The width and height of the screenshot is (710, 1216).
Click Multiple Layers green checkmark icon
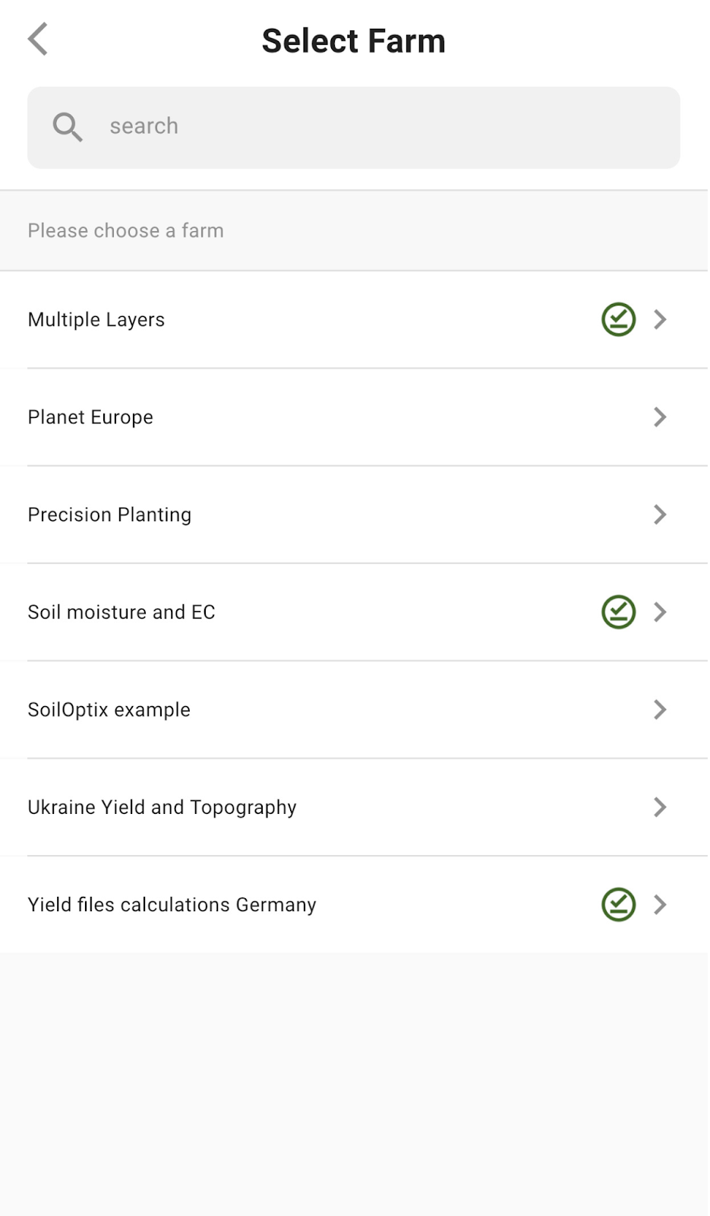point(618,319)
